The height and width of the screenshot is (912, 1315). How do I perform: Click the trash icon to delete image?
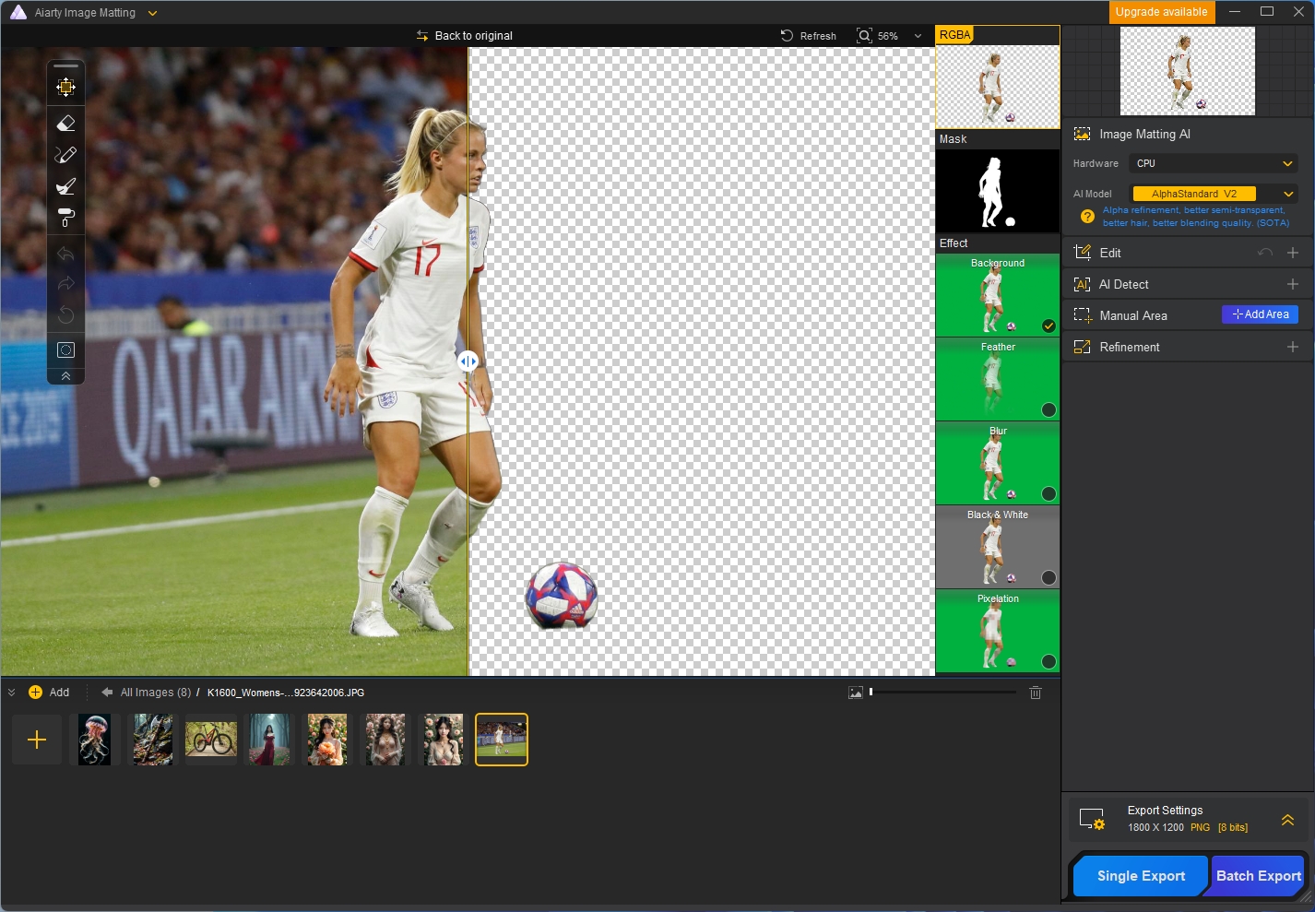[1035, 693]
